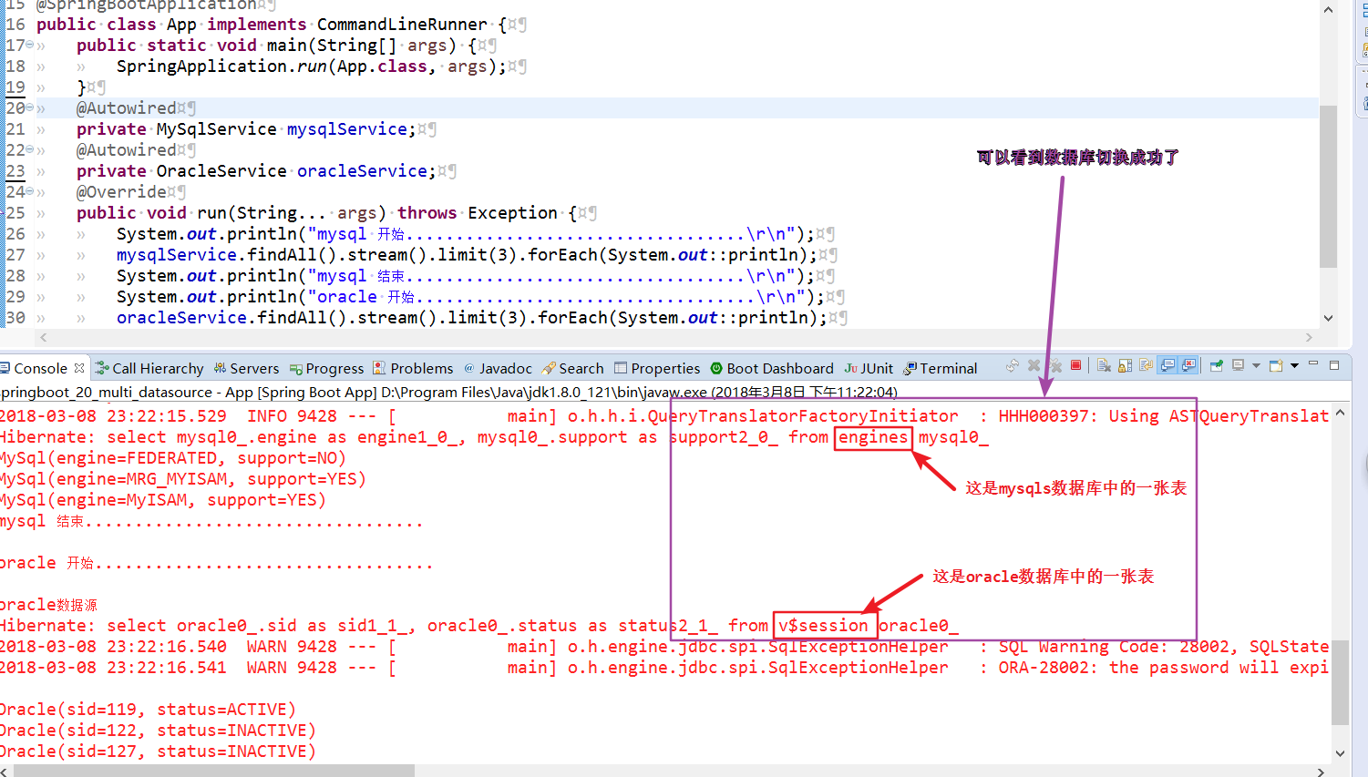Image resolution: width=1368 pixels, height=777 pixels.
Task: Click the Problems tab icon
Action: (379, 368)
